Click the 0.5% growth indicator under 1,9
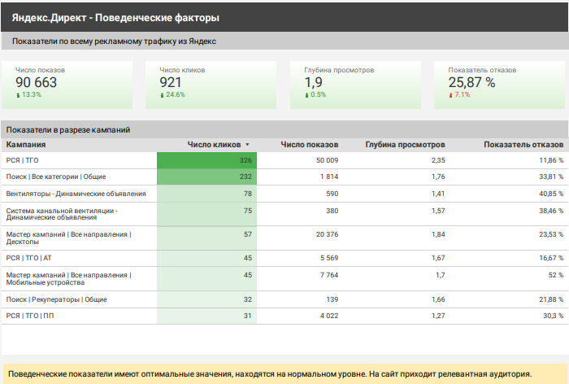The image size is (569, 384). (x=318, y=94)
